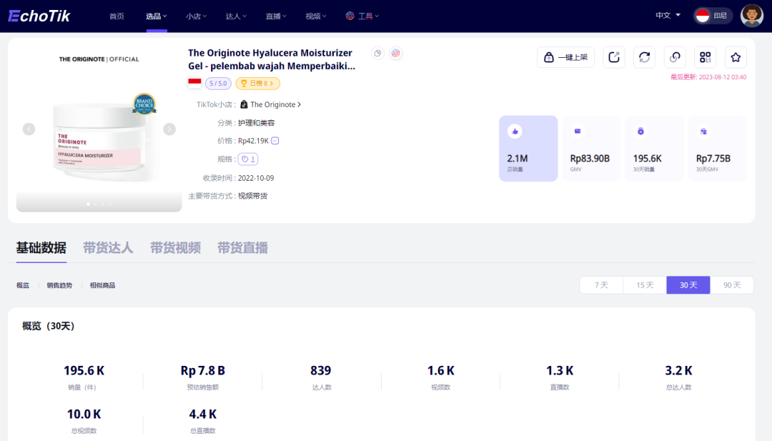Click the thumbs-up icon in 2.1M card
This screenshot has height=441, width=772.
click(x=515, y=132)
